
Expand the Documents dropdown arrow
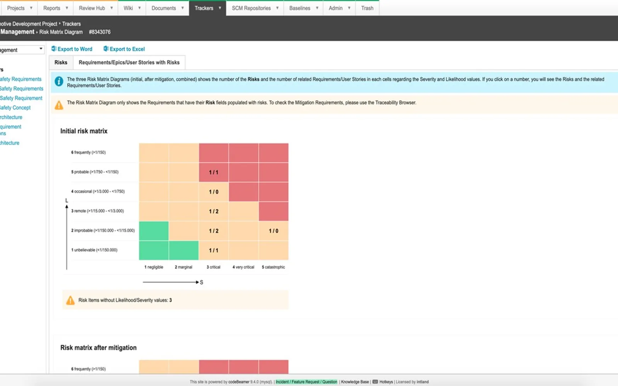click(x=182, y=8)
